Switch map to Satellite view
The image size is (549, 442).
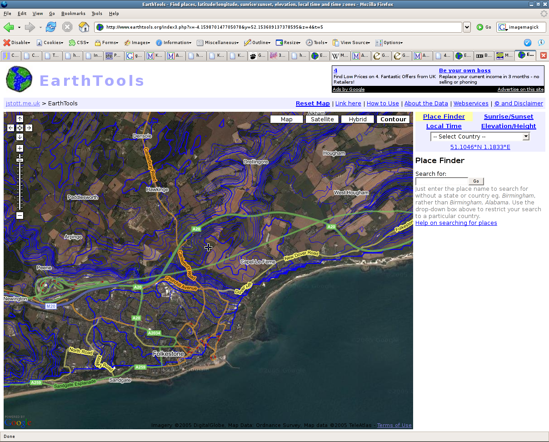point(322,119)
